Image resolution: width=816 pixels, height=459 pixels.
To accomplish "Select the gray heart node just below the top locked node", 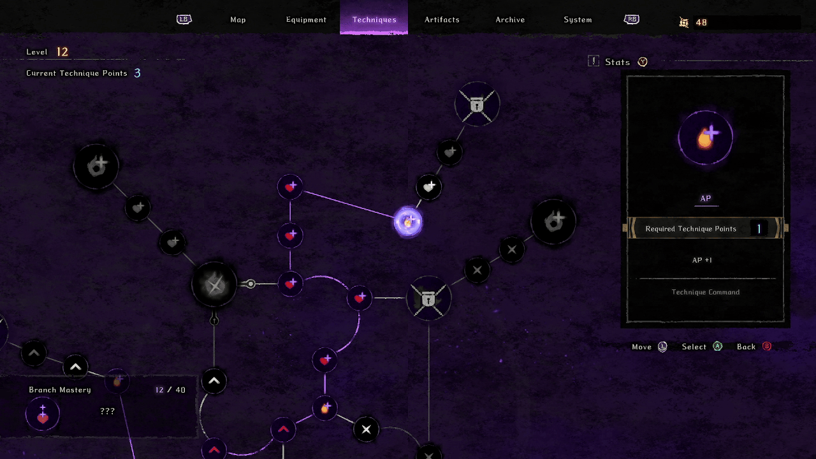I will (449, 152).
